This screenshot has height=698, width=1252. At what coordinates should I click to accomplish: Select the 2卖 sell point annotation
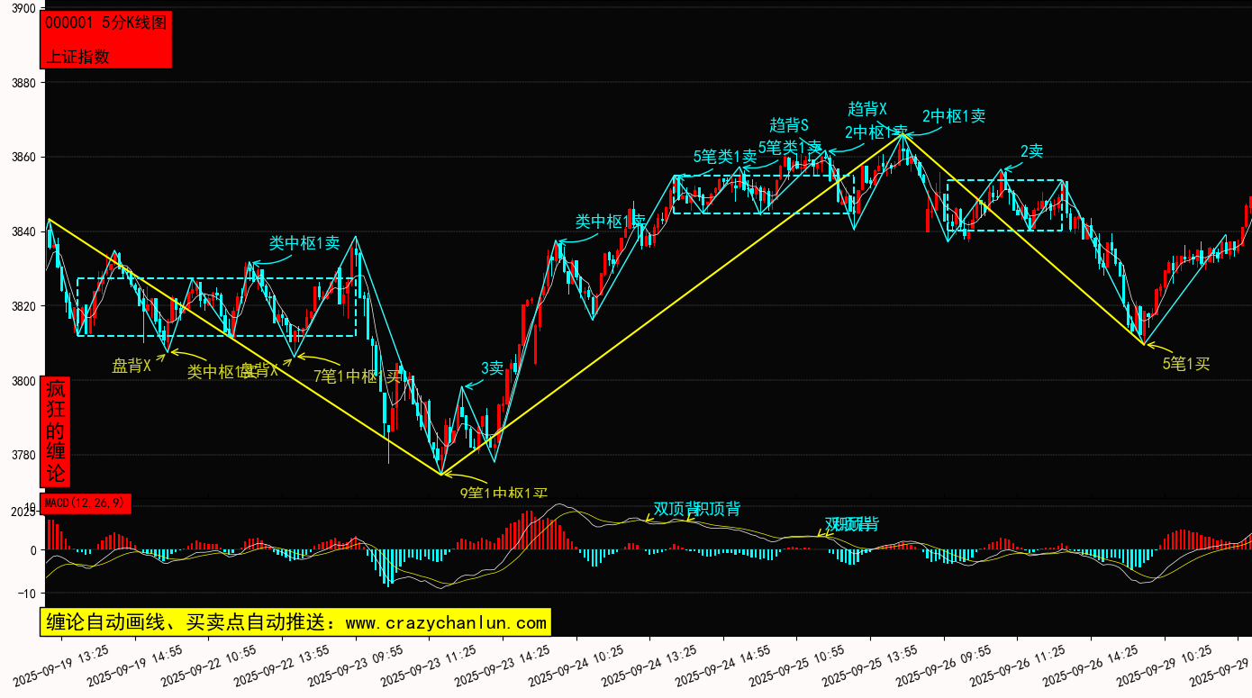[1031, 151]
